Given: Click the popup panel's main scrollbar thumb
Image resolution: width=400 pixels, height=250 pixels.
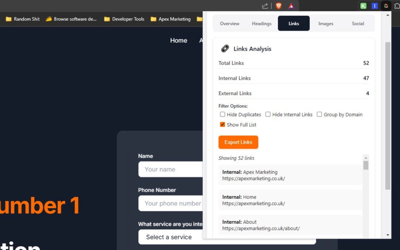Looking at the screenshot, I should point(388,116).
